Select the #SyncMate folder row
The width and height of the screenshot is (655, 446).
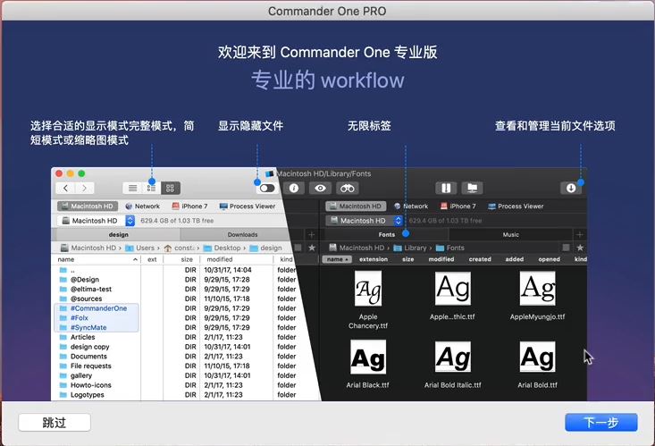click(x=178, y=328)
